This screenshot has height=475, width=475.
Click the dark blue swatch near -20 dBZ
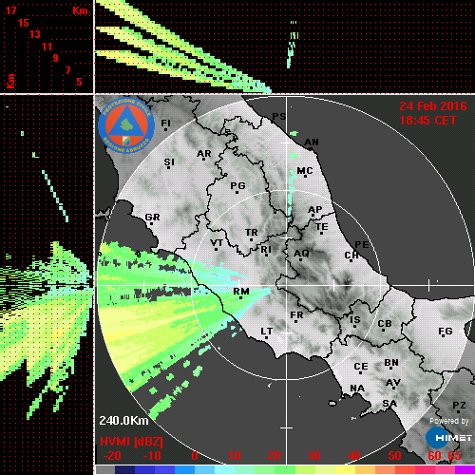(124, 469)
